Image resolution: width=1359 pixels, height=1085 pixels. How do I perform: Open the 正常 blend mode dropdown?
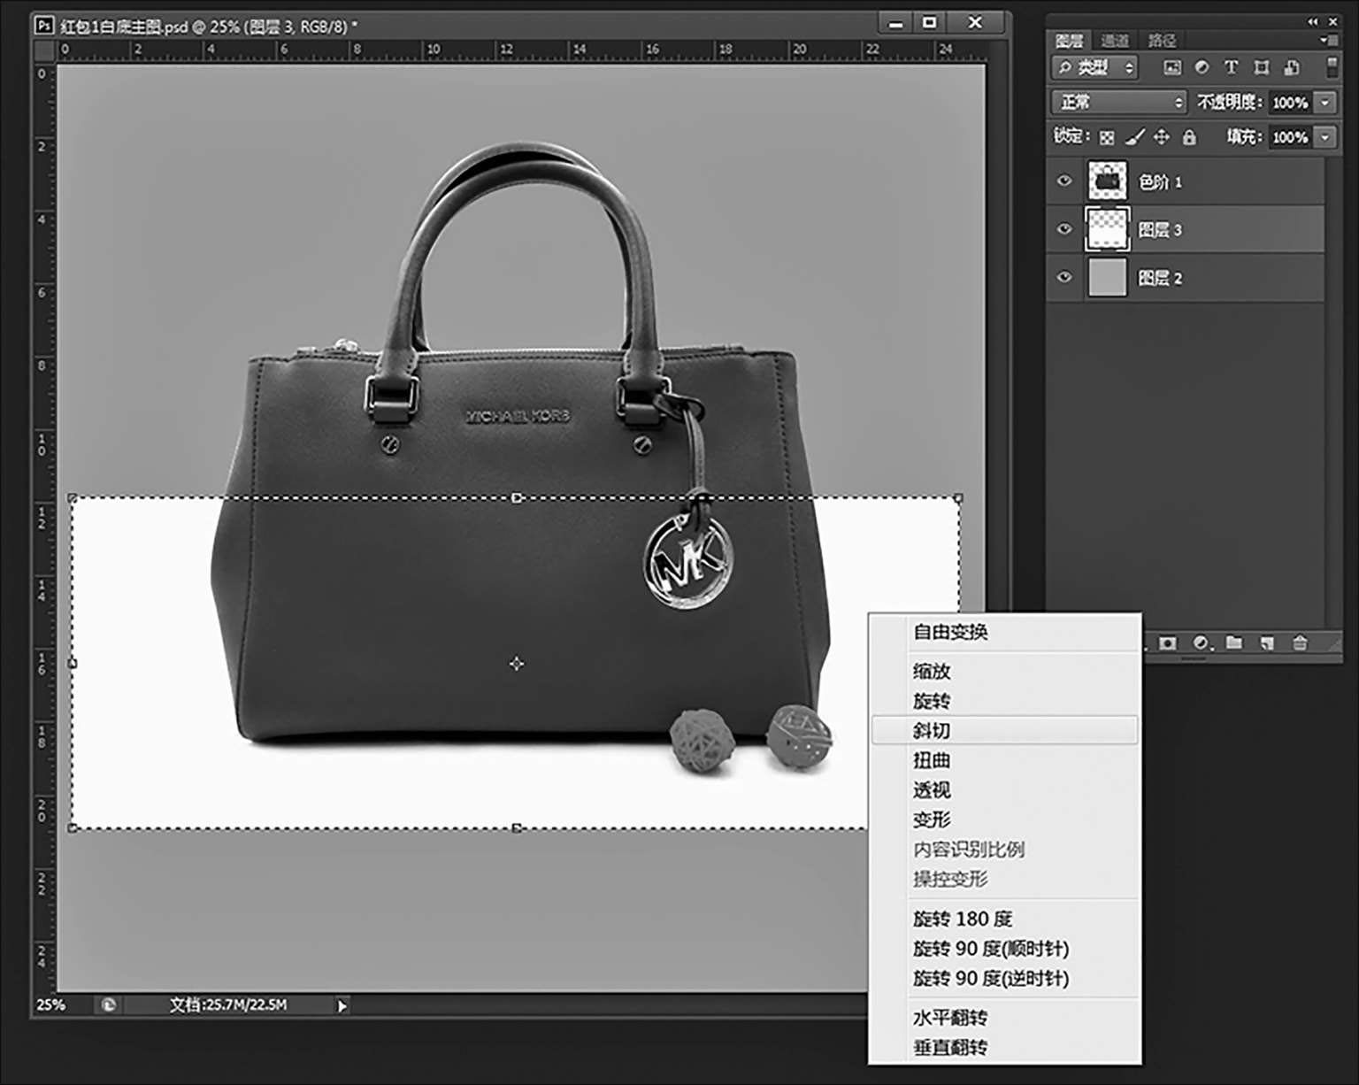1118,103
